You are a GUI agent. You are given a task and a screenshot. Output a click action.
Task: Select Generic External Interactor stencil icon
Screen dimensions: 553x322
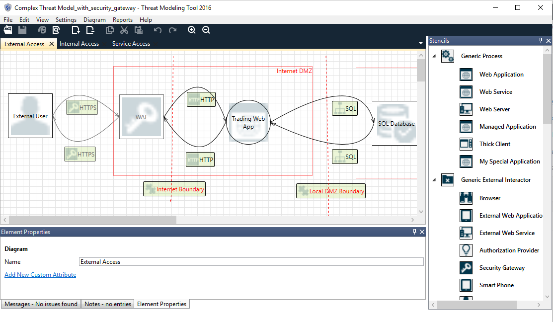(448, 180)
